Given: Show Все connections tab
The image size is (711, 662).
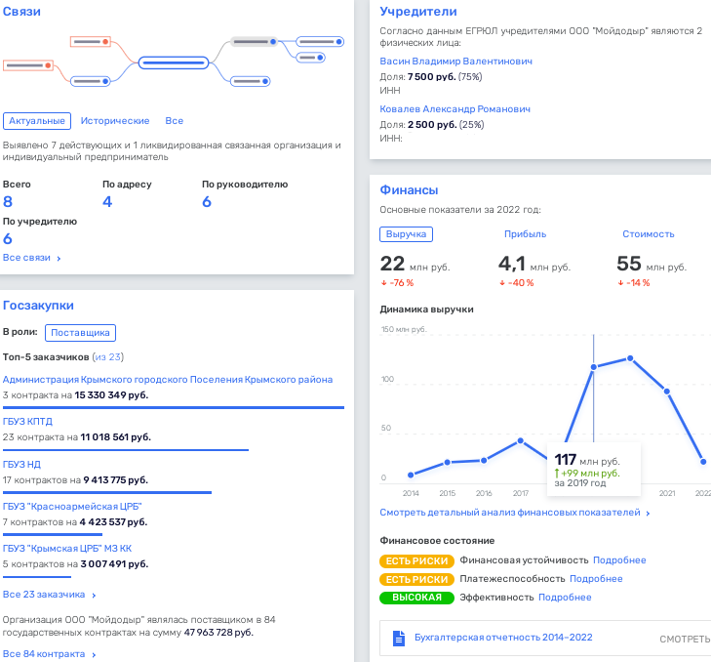Looking at the screenshot, I should pyautogui.click(x=175, y=121).
